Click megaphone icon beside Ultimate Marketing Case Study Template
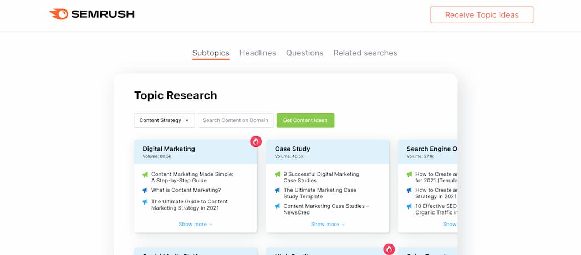Viewport: 581px width, 255px height. pos(278,191)
